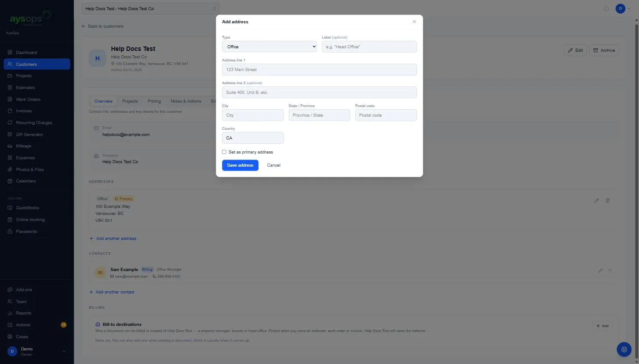This screenshot has height=364, width=639.
Task: Click the Estimates sidebar icon
Action: click(x=10, y=88)
